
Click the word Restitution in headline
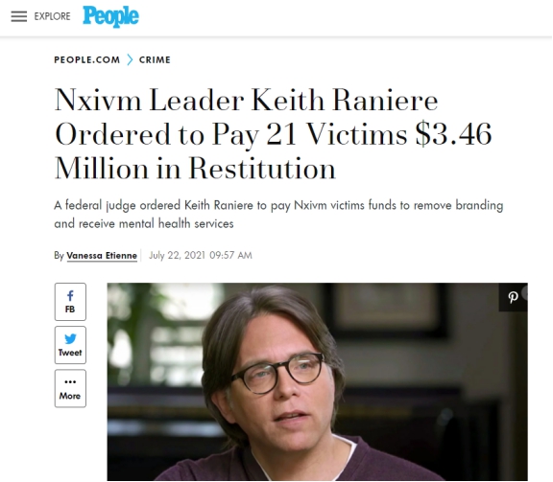(262, 169)
